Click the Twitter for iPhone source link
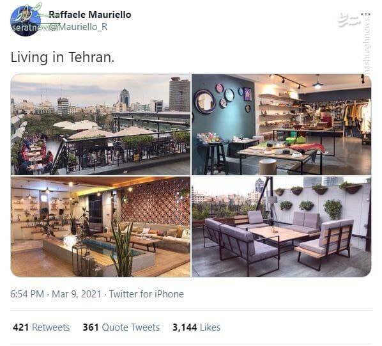 pyautogui.click(x=146, y=294)
